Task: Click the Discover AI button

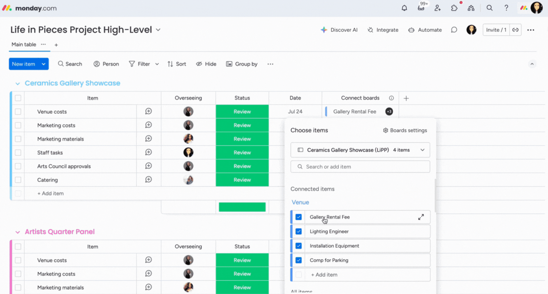Action: (339, 30)
